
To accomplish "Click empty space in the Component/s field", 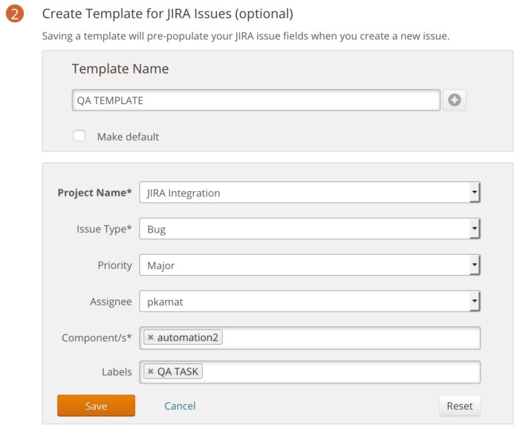I will 349,338.
